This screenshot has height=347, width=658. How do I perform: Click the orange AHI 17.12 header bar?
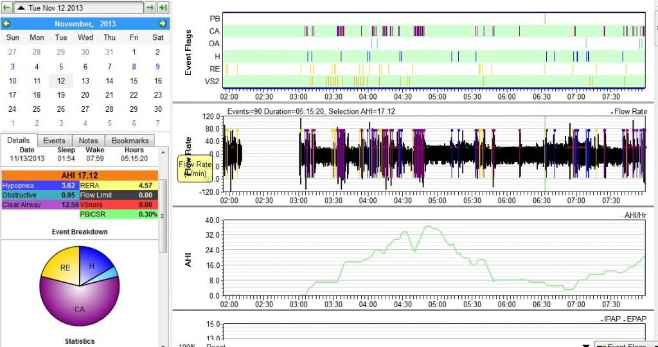coord(79,175)
